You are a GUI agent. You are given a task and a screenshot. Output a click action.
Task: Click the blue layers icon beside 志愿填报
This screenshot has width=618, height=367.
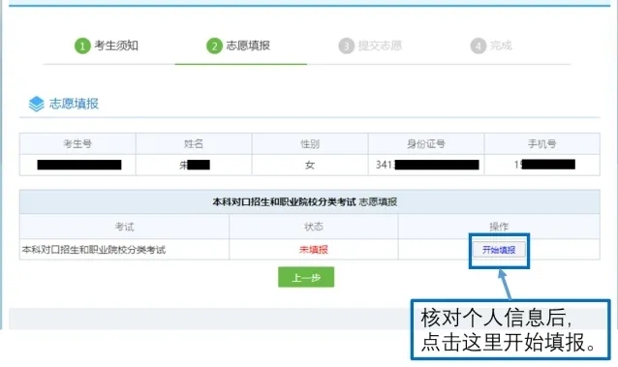click(x=36, y=104)
